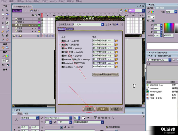
Task: Uncheck the Flash (.swf) checkbox
Action: [63, 41]
